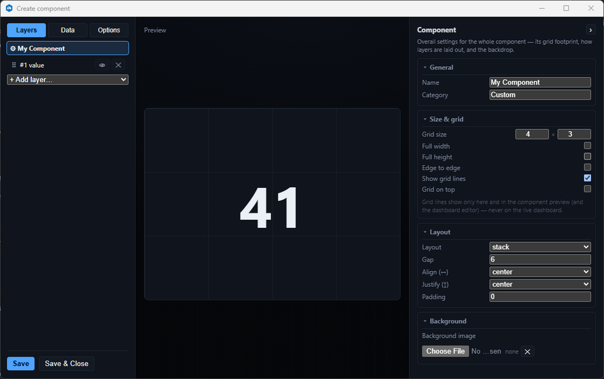Click the Save button
Viewport: 604px width, 379px height.
pyautogui.click(x=21, y=364)
